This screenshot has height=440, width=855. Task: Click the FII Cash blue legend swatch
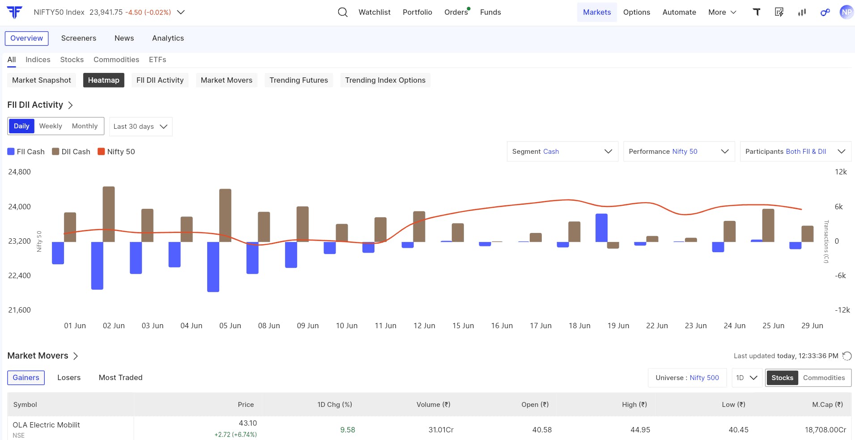(11, 152)
